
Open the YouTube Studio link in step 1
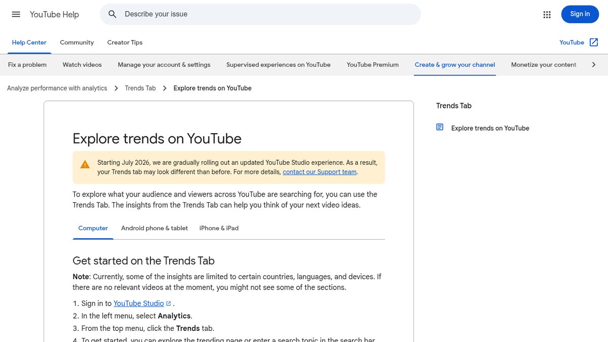[138, 303]
